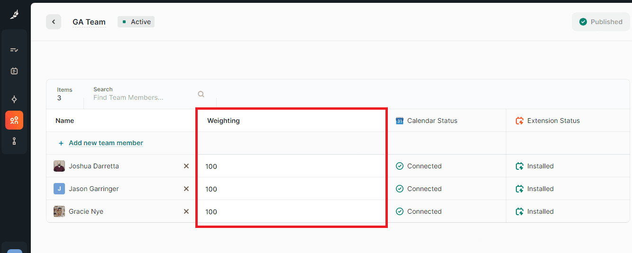Click the search magnifier icon
This screenshot has width=632, height=253.
(201, 94)
